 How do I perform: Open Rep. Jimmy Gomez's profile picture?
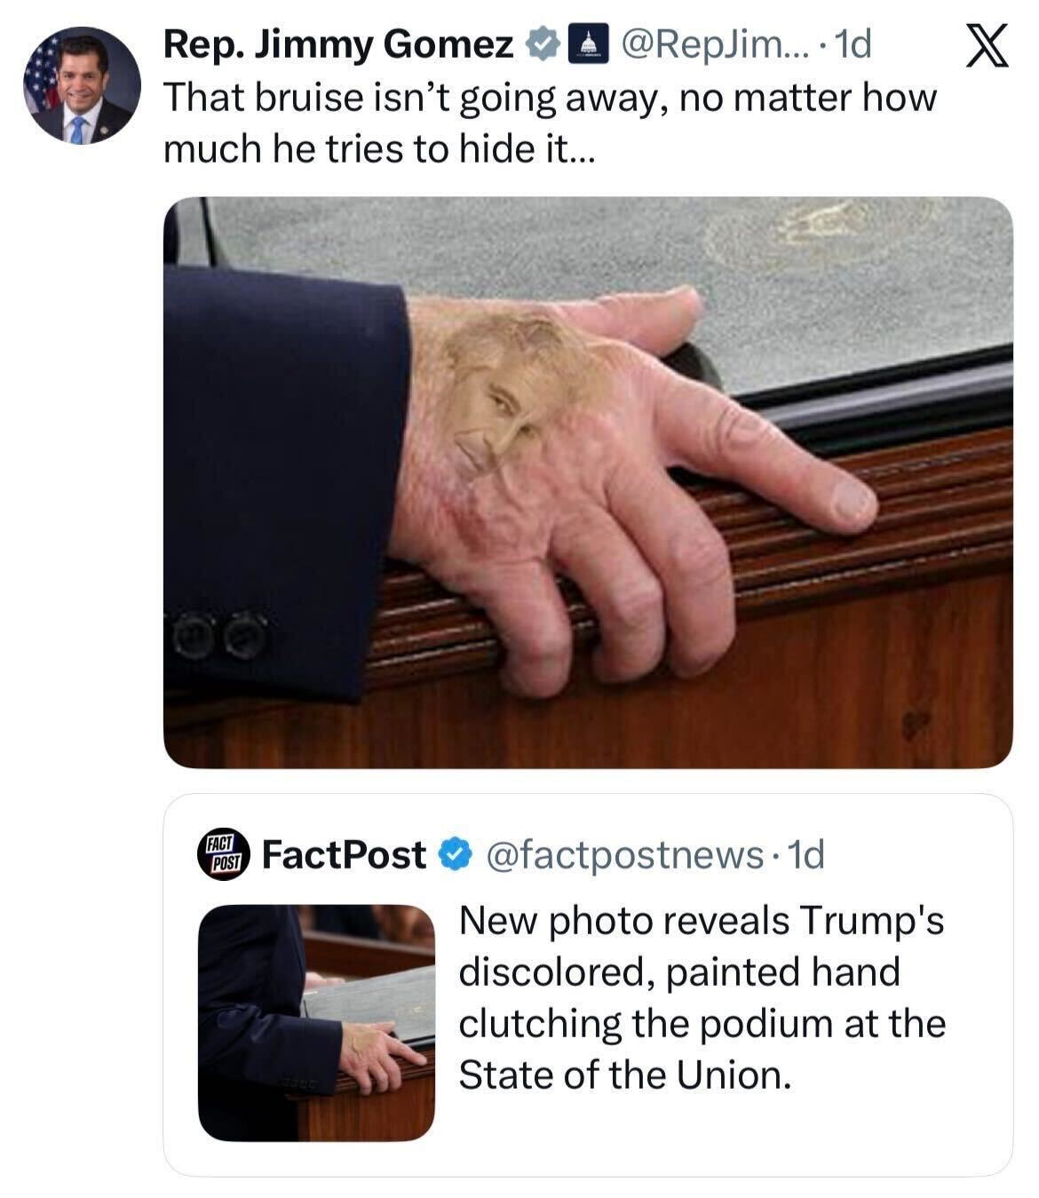click(x=80, y=85)
